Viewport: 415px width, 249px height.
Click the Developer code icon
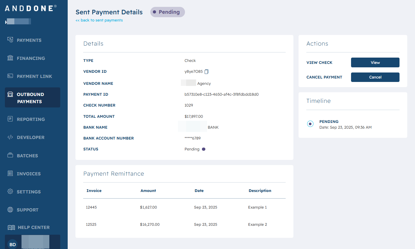click(10, 137)
